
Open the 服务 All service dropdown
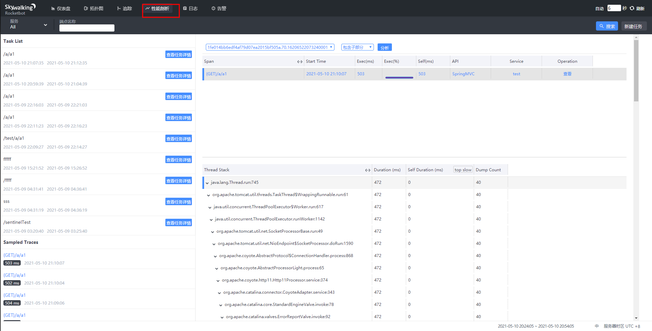[29, 24]
